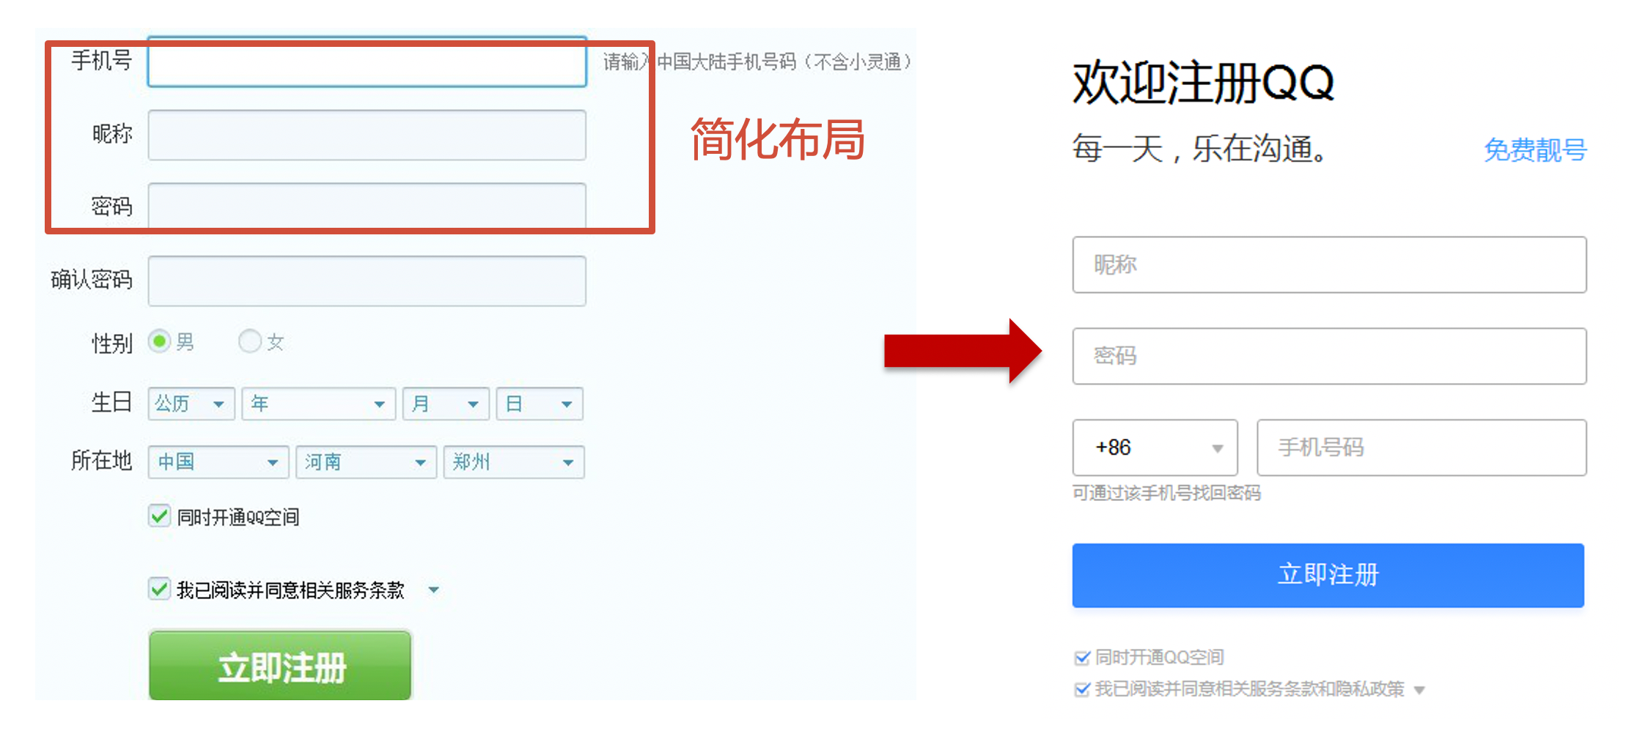
Task: Open the 月 birth month dropdown
Action: 445,404
